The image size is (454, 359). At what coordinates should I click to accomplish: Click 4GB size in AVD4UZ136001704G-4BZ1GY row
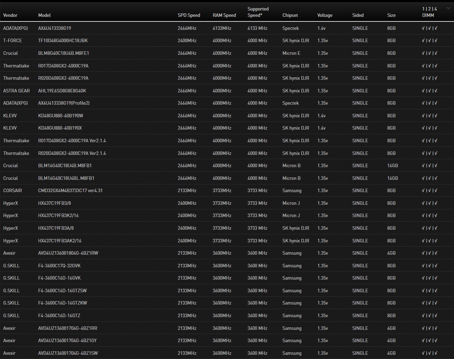(391, 340)
